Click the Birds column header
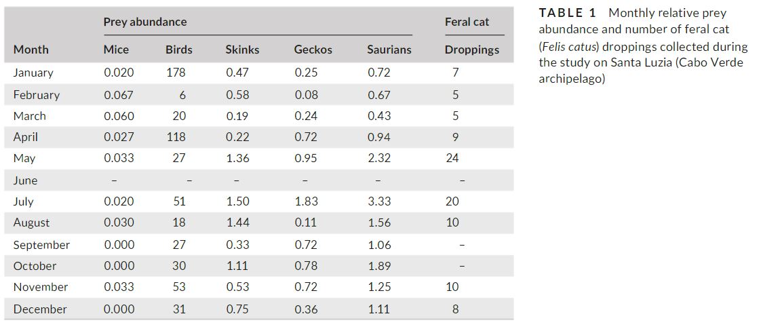The width and height of the screenshot is (763, 331). coord(179,50)
